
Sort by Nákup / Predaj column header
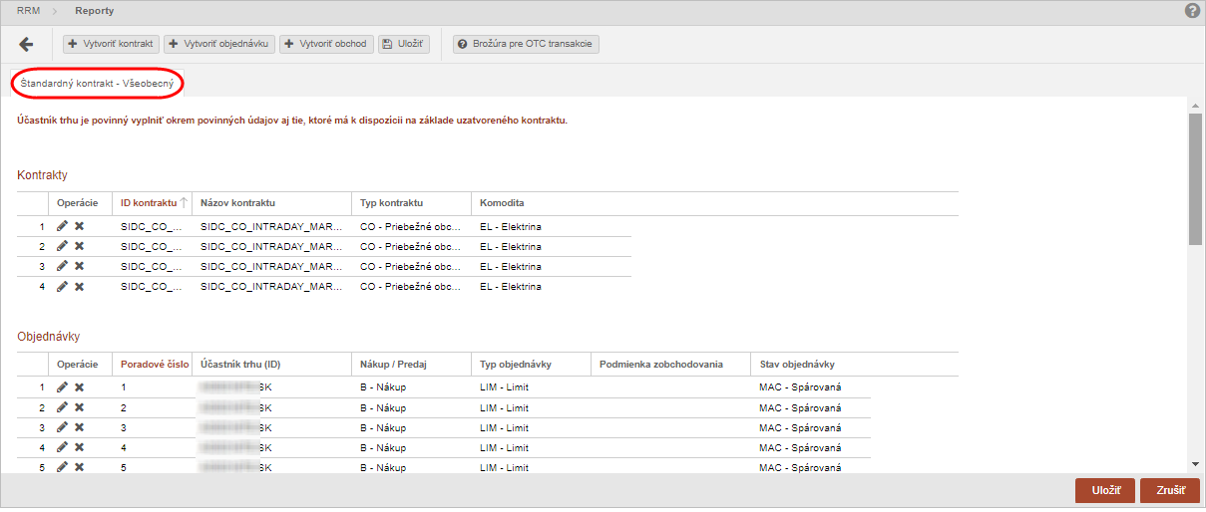411,364
